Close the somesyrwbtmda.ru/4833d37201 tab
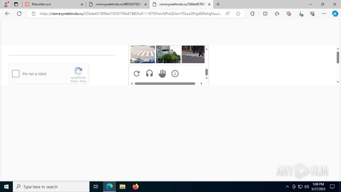Screen dimensions: 341x192 point(145,4)
